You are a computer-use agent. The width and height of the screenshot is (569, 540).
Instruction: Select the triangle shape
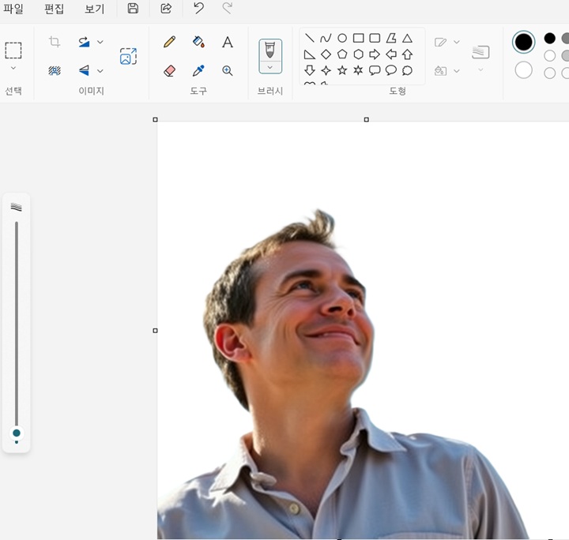coord(407,38)
